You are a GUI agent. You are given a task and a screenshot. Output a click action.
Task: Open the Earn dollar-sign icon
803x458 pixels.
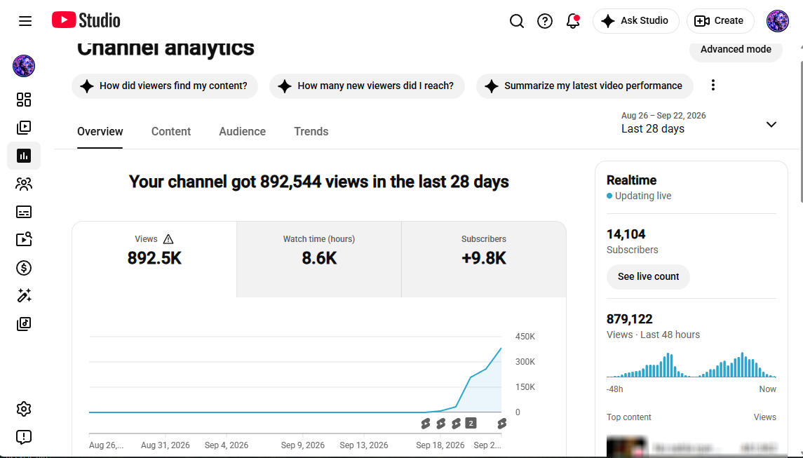[x=24, y=268]
